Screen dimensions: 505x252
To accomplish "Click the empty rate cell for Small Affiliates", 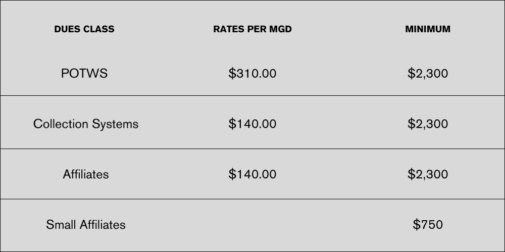I will 252,225.
